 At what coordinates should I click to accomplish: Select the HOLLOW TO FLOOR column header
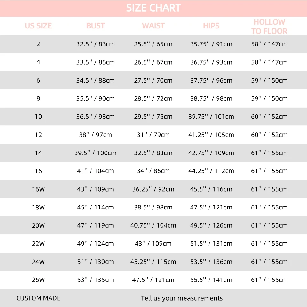269,27
